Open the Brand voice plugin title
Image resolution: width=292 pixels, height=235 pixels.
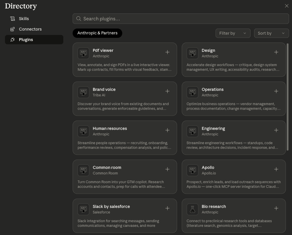(104, 89)
